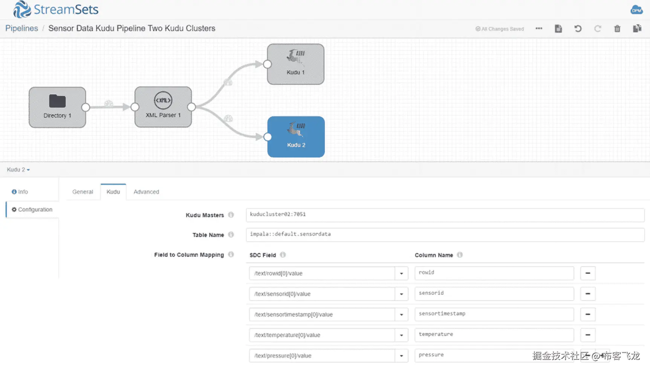650x371 pixels.
Task: Click the sensorid column name field
Action: pyautogui.click(x=494, y=294)
